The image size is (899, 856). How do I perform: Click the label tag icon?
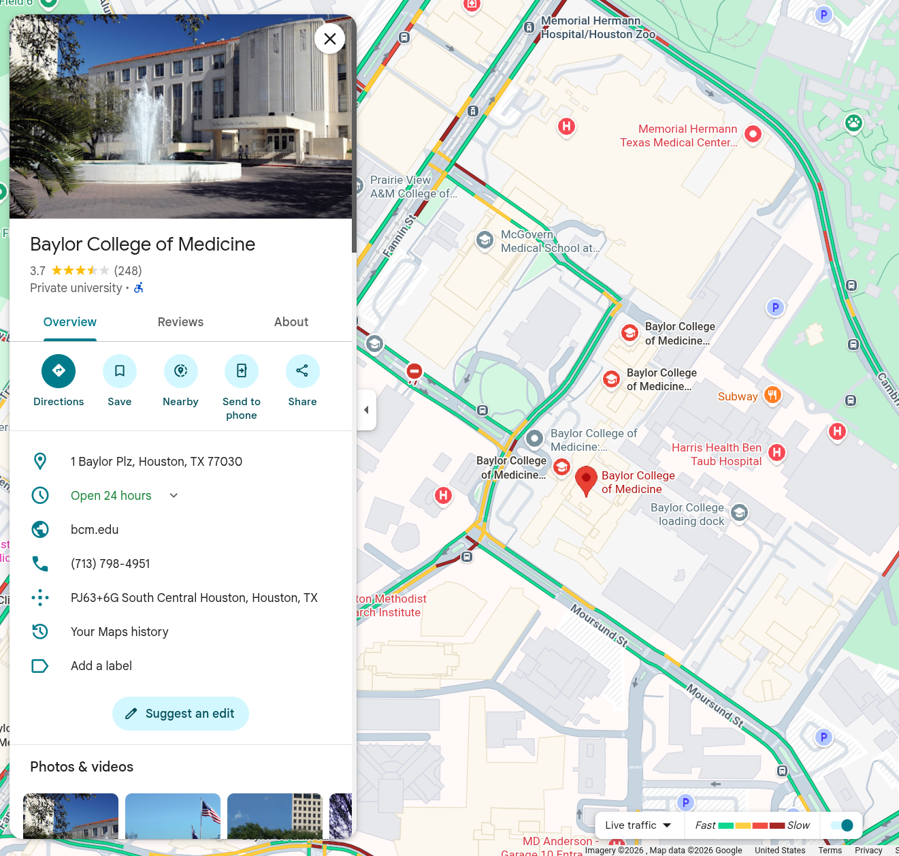[x=40, y=666]
